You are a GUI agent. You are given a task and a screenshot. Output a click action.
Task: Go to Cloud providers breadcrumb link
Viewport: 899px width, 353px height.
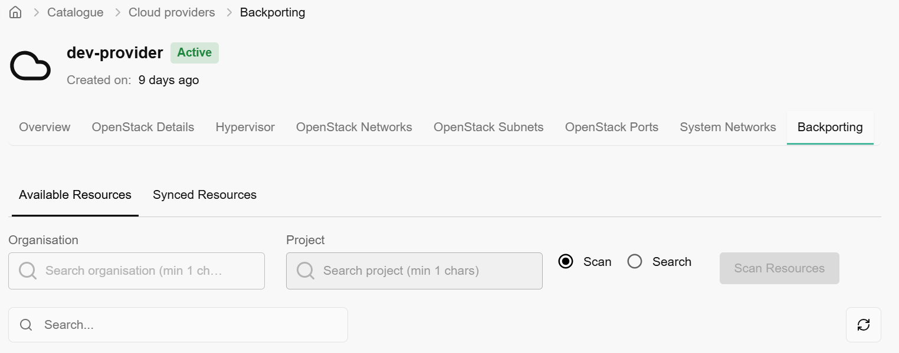(172, 12)
